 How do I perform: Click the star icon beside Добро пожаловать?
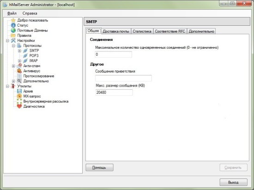(13, 20)
